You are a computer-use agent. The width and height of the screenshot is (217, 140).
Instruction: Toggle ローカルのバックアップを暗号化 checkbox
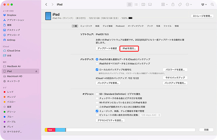(x=97, y=70)
